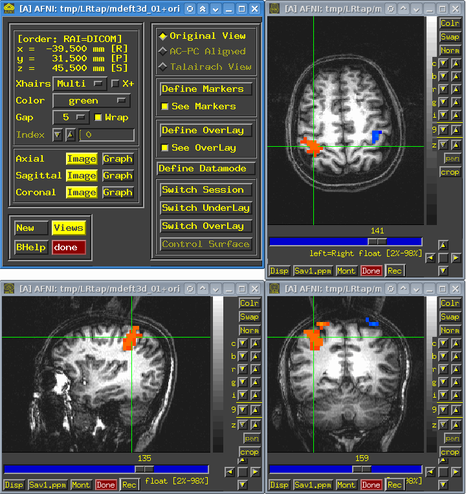Viewport: 466px width, 494px height.
Task: Open the Gap value dropdown
Action: point(71,118)
